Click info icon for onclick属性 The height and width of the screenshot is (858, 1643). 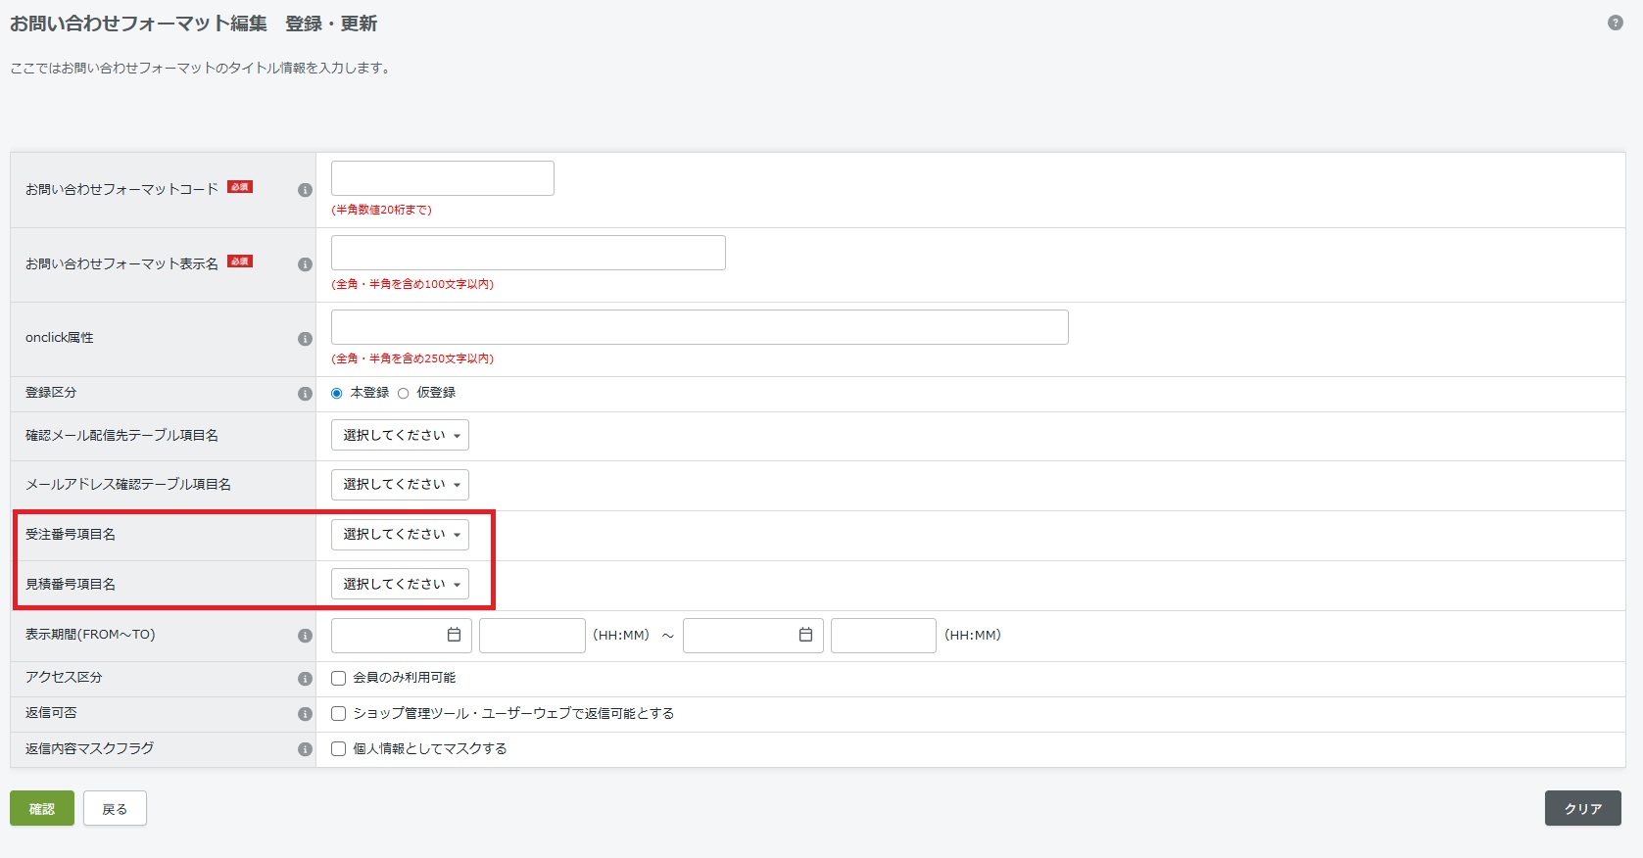pyautogui.click(x=305, y=339)
